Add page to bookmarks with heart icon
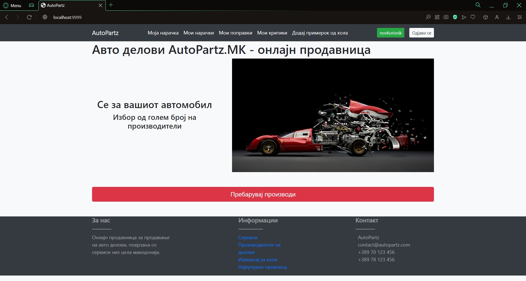The image size is (526, 281). [473, 17]
